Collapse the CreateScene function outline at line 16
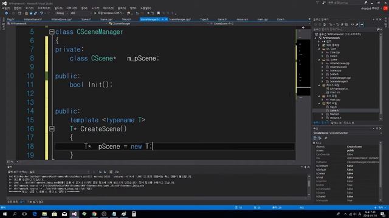 tap(52, 129)
